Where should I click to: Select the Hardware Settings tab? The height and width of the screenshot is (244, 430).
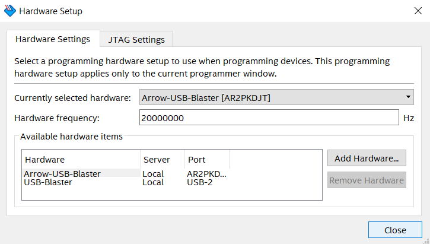click(53, 39)
